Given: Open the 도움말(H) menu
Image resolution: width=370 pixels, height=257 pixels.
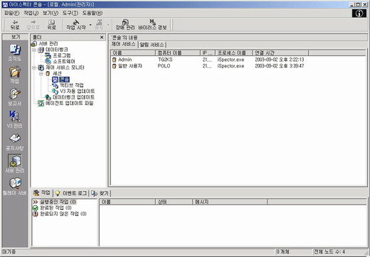Looking at the screenshot, I should click(92, 13).
